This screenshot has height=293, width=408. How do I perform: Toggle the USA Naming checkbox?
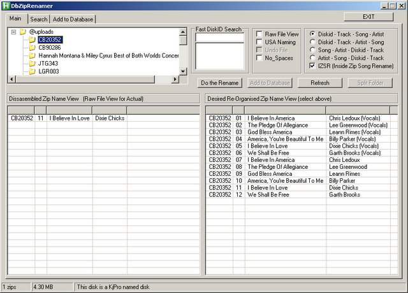pyautogui.click(x=259, y=42)
